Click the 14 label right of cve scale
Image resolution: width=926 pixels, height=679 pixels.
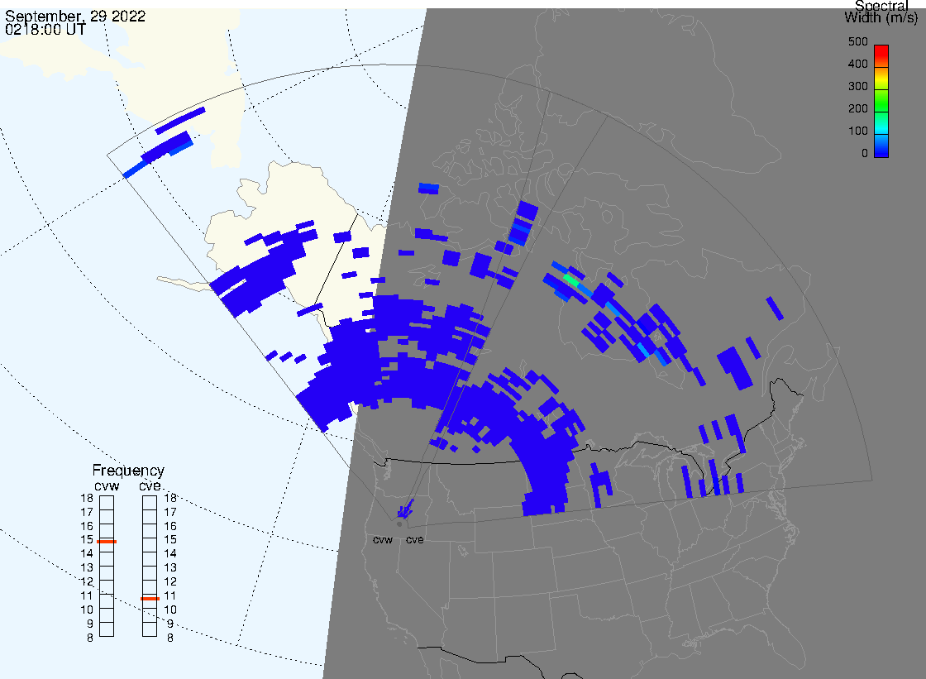click(x=170, y=554)
